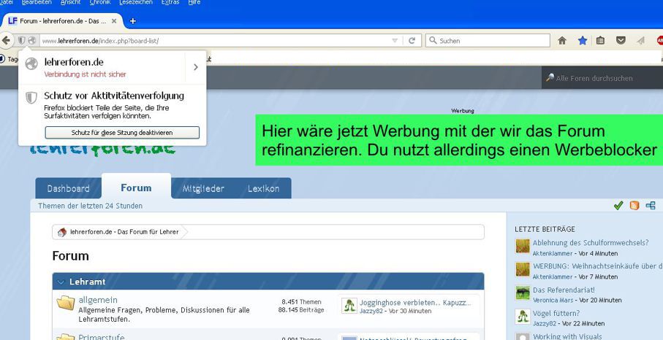Bookmark this page with the star icon
Image resolution: width=663 pixels, height=340 pixels.
pos(582,41)
